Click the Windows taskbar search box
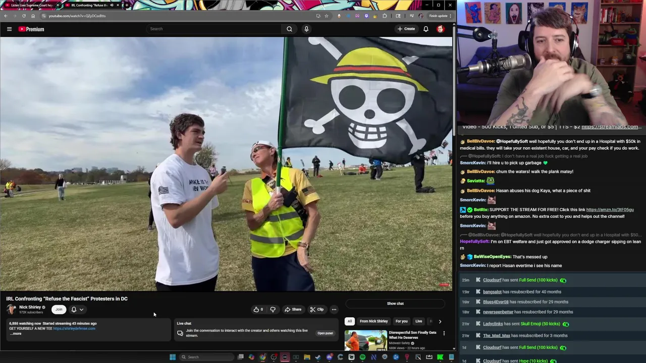The height and width of the screenshot is (363, 646). tap(207, 357)
